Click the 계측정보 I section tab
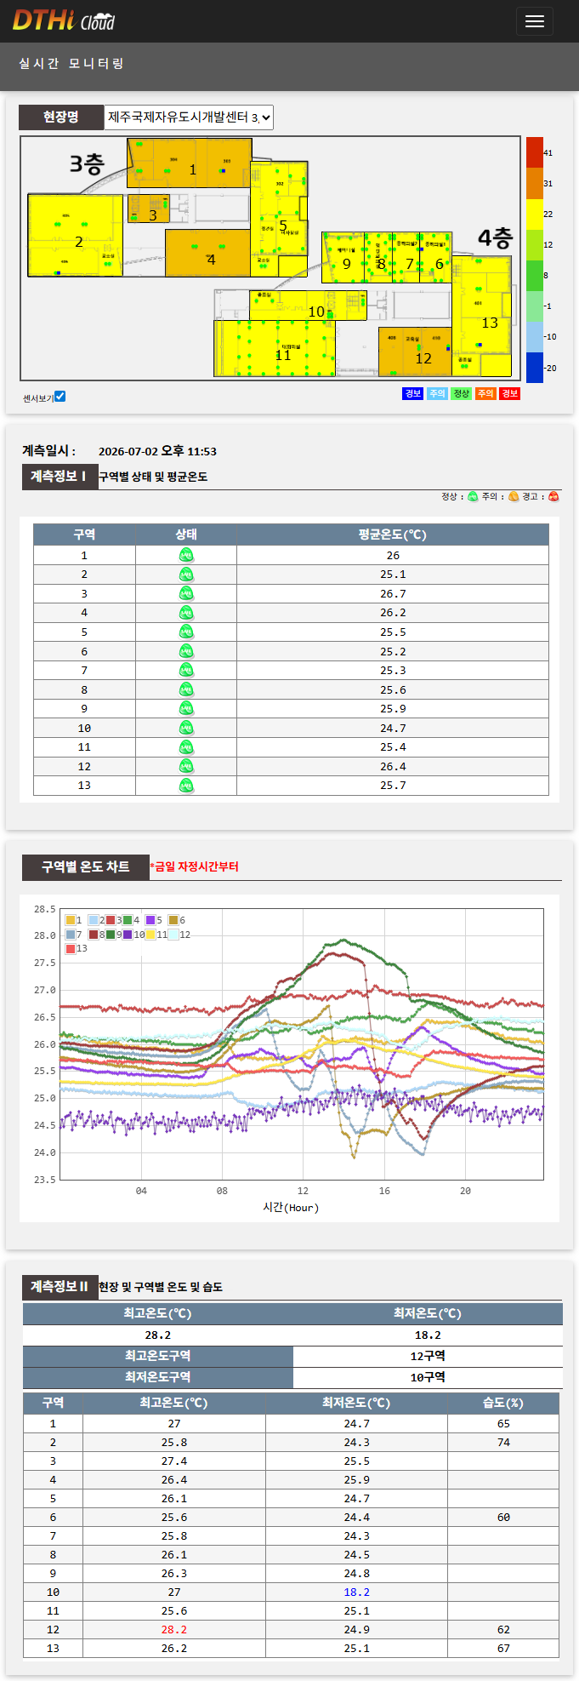This screenshot has width=579, height=1681. point(59,477)
